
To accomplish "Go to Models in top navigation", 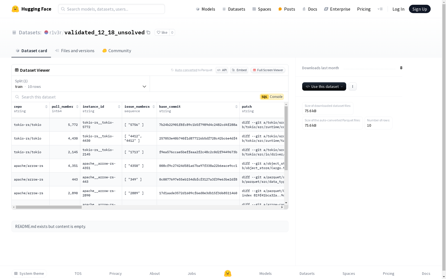I will pos(205,9).
